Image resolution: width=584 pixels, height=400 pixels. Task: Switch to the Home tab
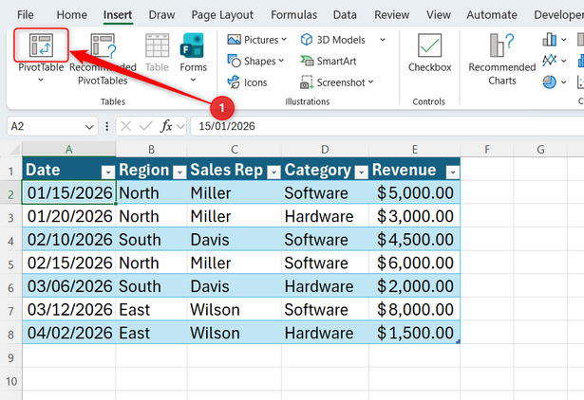tap(71, 15)
